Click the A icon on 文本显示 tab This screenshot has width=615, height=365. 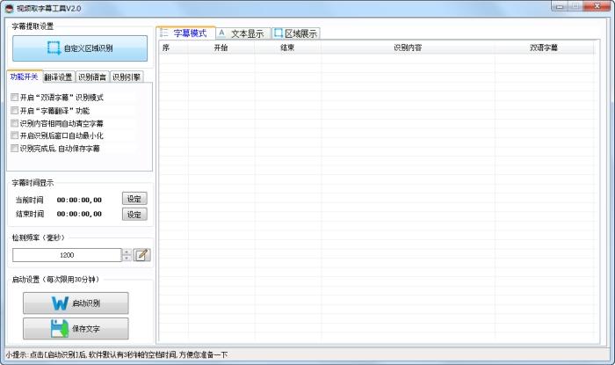pyautogui.click(x=221, y=33)
